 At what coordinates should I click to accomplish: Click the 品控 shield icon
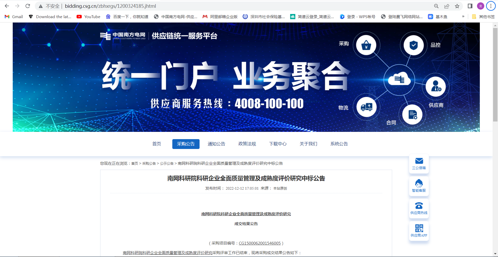point(413,45)
